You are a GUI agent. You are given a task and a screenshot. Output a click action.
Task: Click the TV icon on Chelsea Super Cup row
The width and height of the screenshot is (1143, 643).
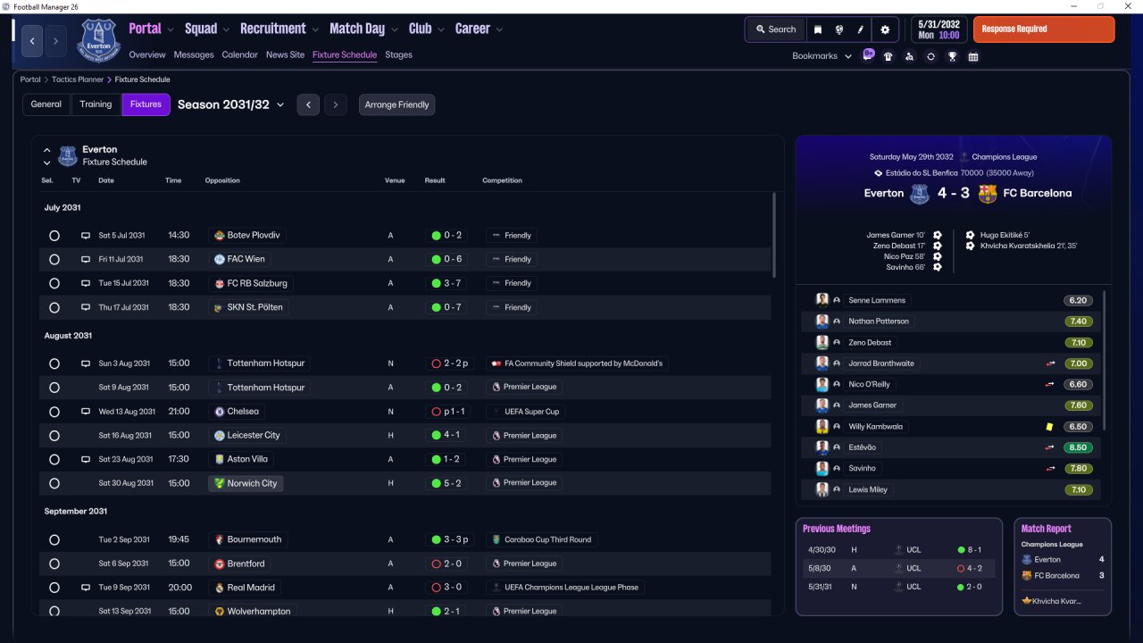[x=86, y=412]
